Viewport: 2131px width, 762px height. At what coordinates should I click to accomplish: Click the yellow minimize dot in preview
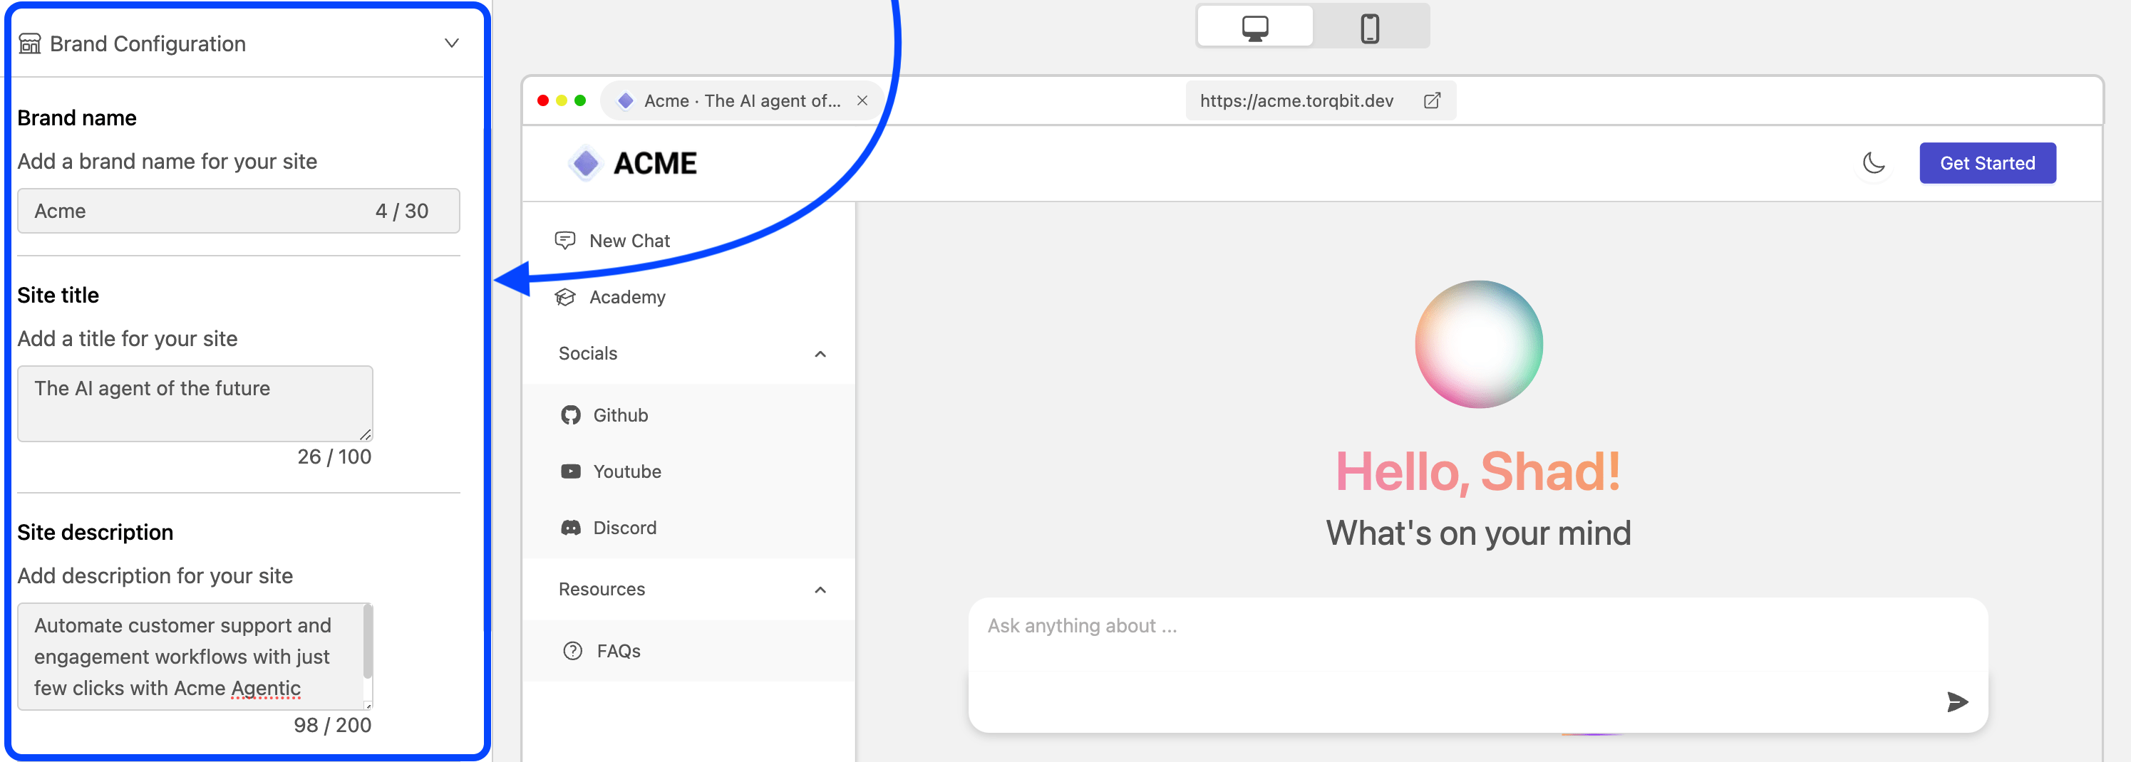(562, 100)
